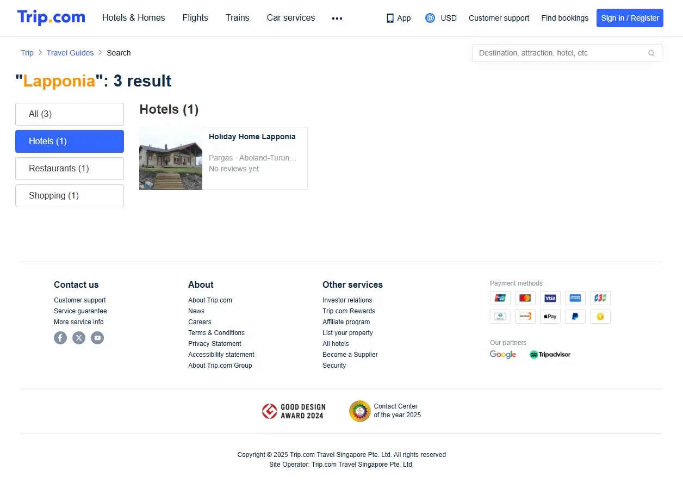Click the Good Design Award 2024 badge
Viewport: 683px width, 501px height.
point(294,411)
